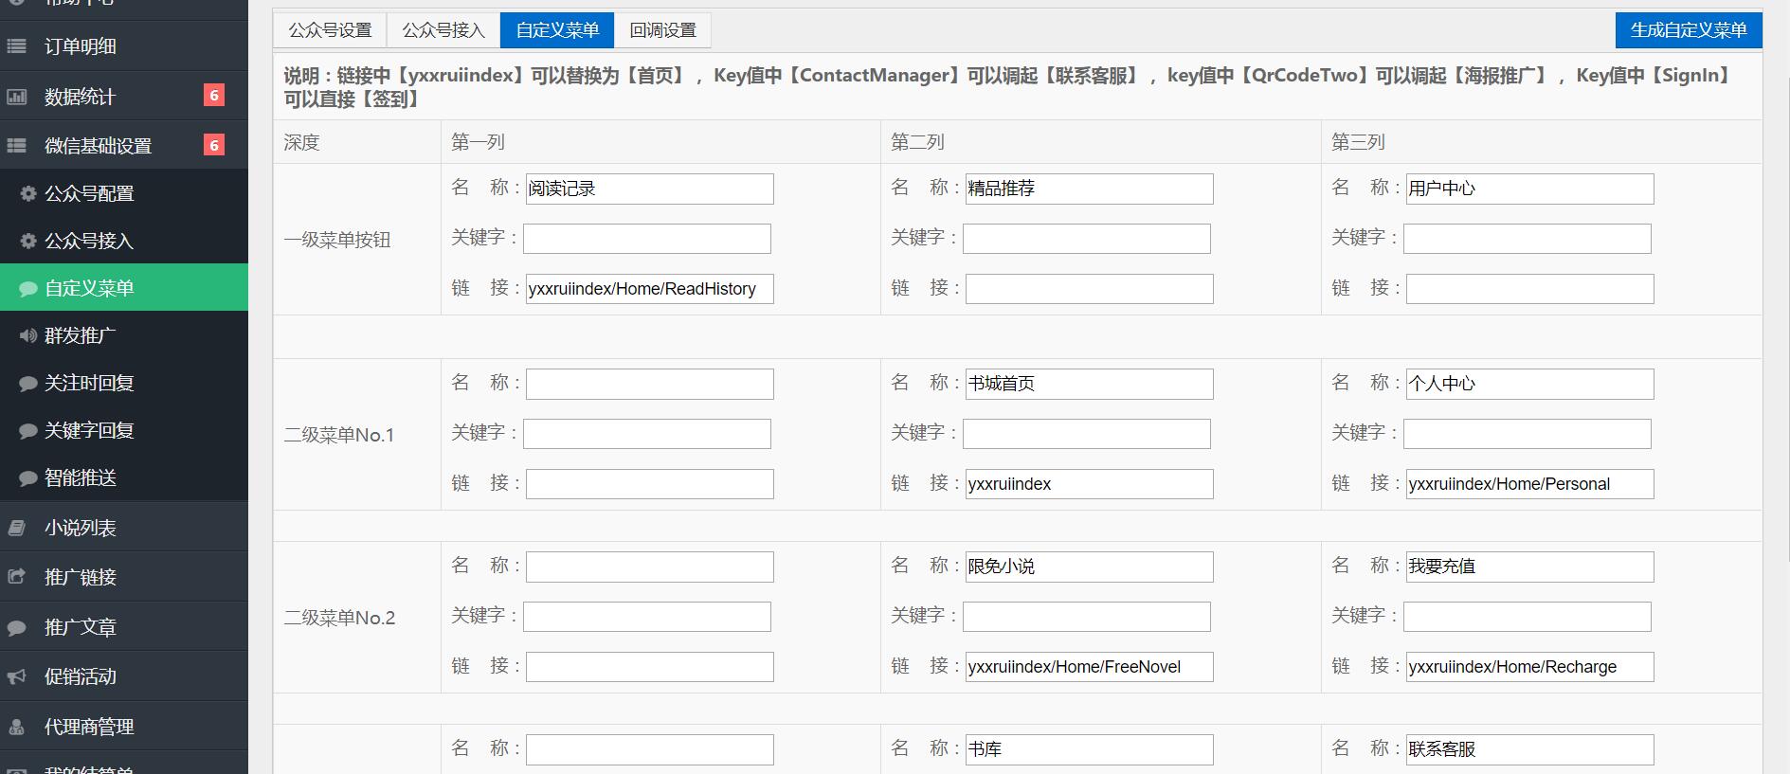Click the gear icon beside 公众号接入
1790x774 pixels.
pos(28,241)
